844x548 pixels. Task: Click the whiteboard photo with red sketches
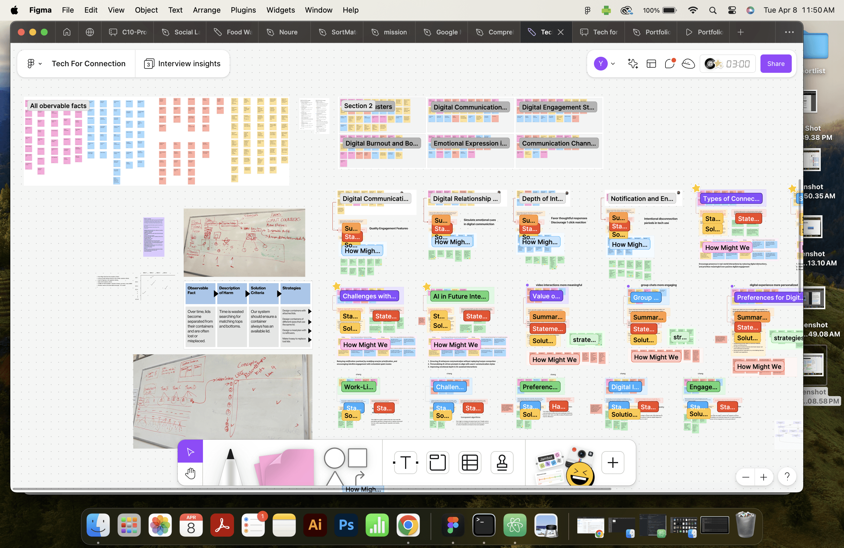point(244,242)
